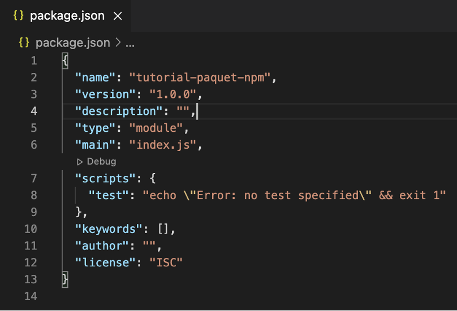Click line number 4 in the gutter
This screenshot has height=311, width=457.
(34, 111)
